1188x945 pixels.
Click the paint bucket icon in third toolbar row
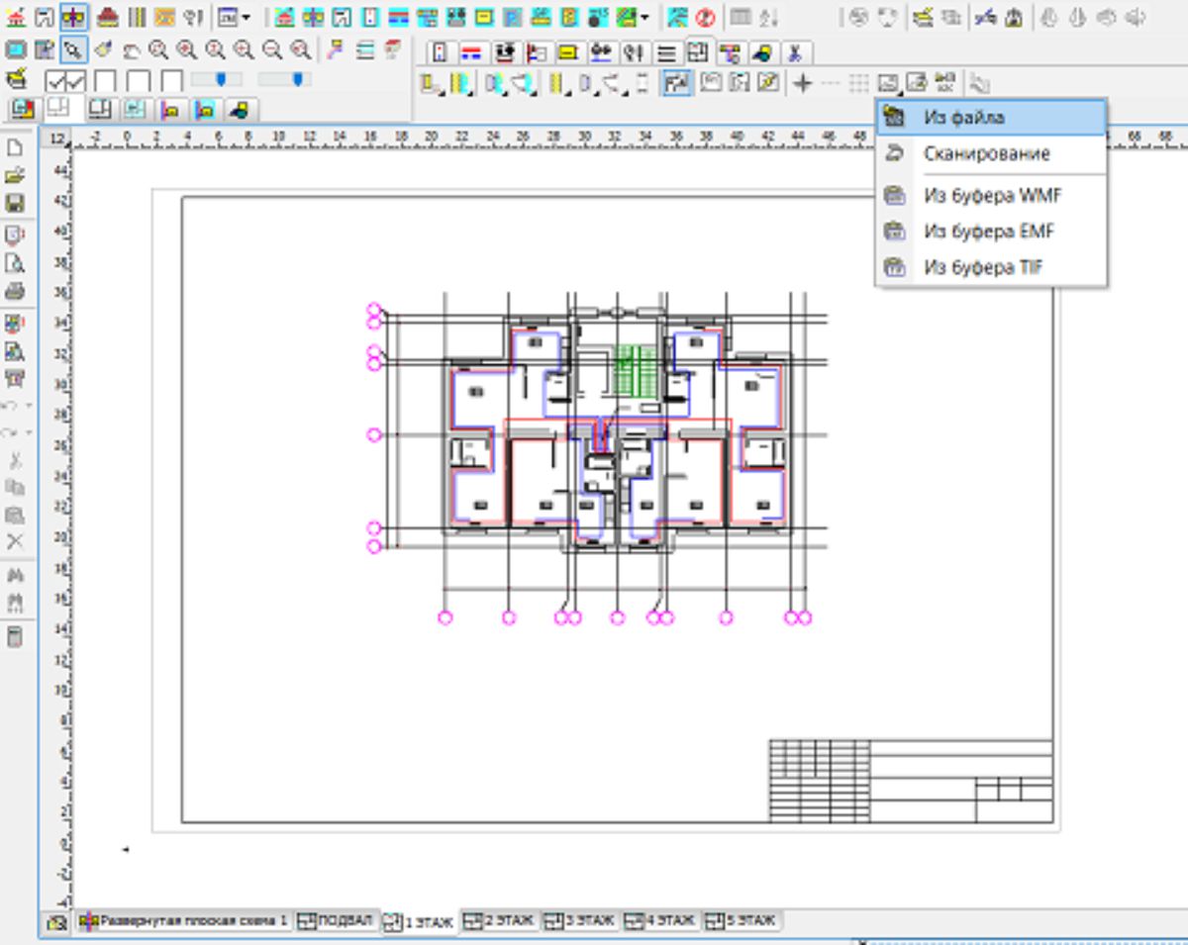[x=16, y=79]
